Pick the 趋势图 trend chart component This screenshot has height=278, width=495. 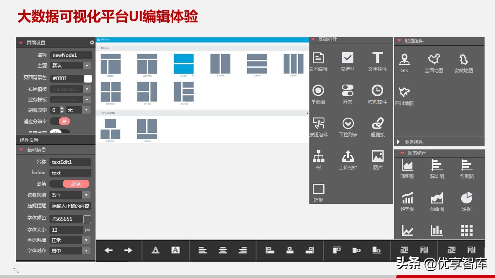407,202
